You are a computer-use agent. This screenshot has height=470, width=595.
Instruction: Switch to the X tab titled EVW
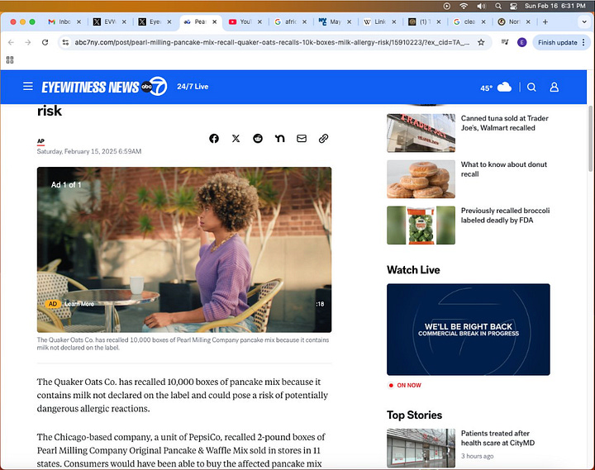pos(109,22)
